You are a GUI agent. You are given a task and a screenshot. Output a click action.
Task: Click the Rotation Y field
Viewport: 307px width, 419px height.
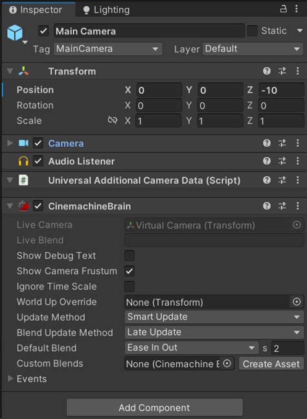click(220, 105)
